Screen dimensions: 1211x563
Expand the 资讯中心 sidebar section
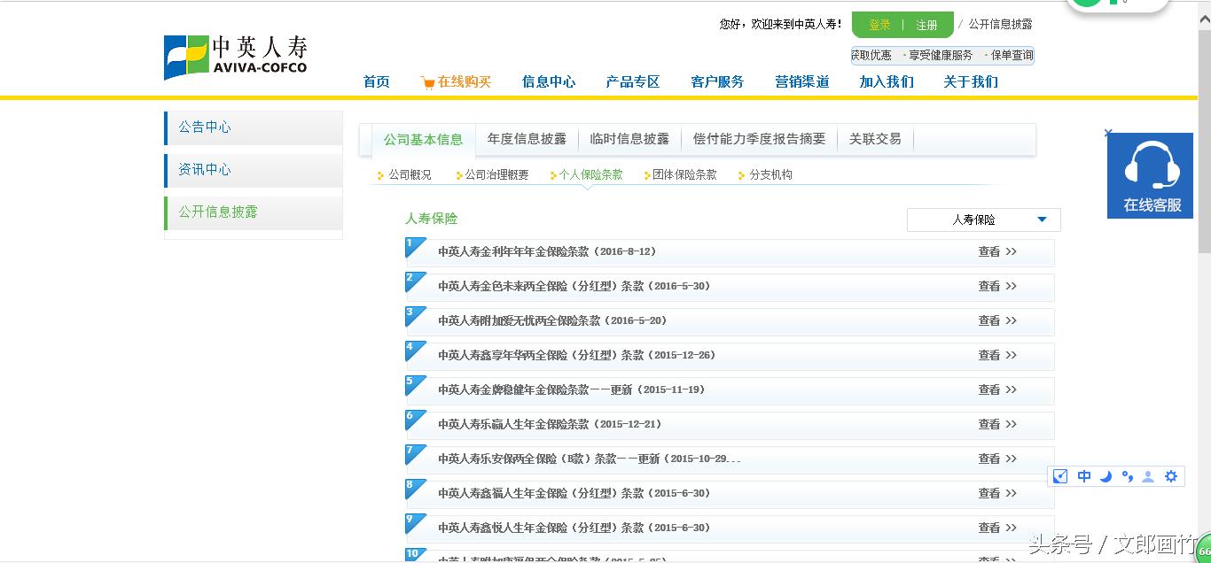click(205, 169)
